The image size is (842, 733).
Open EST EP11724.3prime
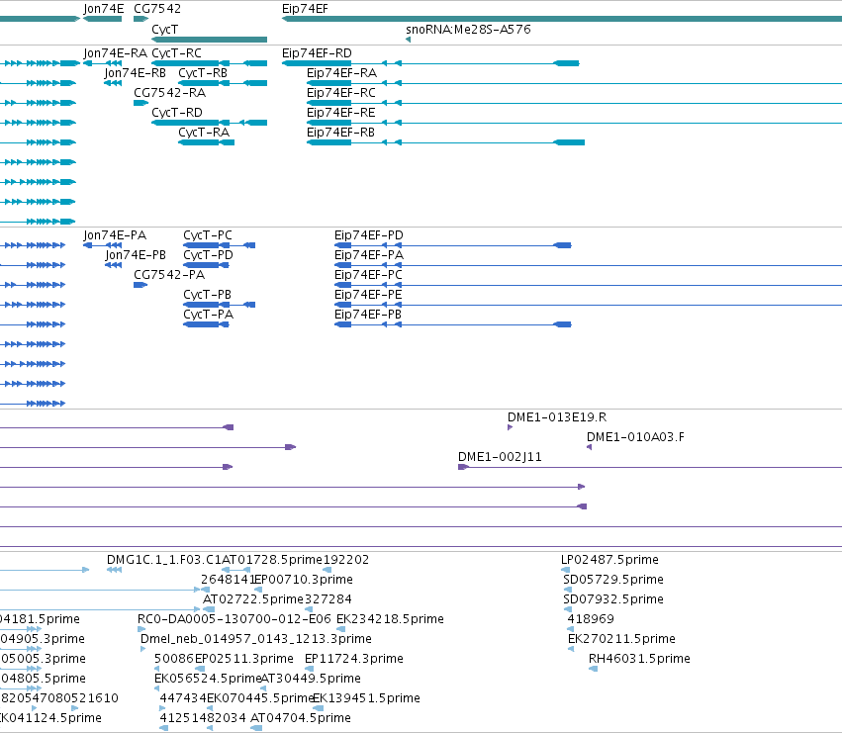(x=354, y=659)
